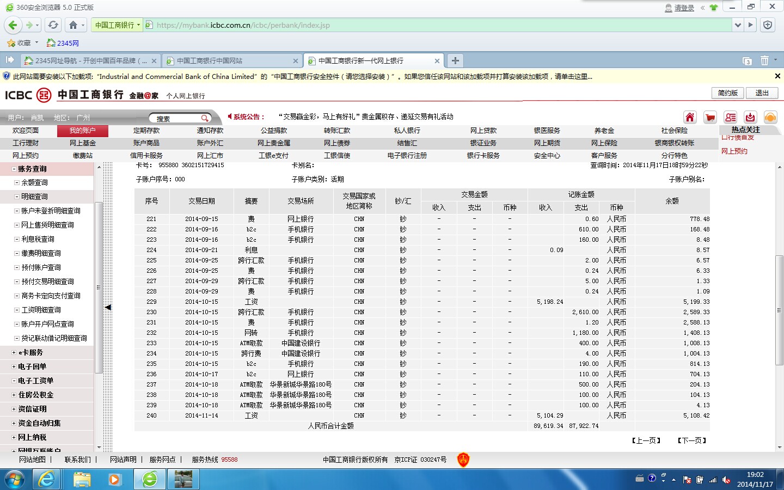Open 余额查询 in the sidebar
Image resolution: width=784 pixels, height=490 pixels.
[x=34, y=183]
